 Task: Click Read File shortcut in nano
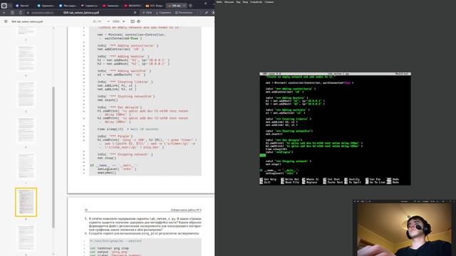tap(290, 182)
